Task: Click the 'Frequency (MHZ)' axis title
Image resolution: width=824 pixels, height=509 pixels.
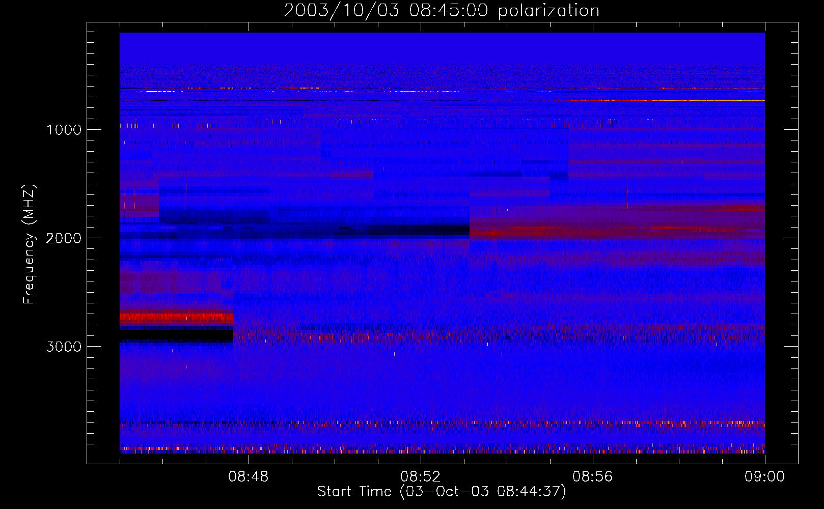Action: (29, 244)
